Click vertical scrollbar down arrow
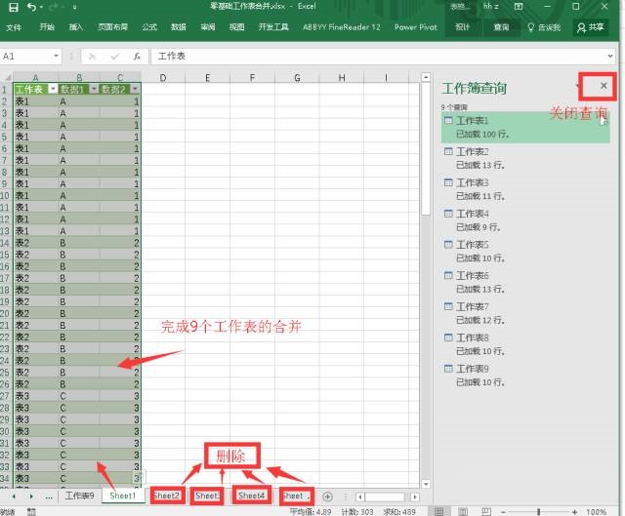This screenshot has width=625, height=516. 426,484
